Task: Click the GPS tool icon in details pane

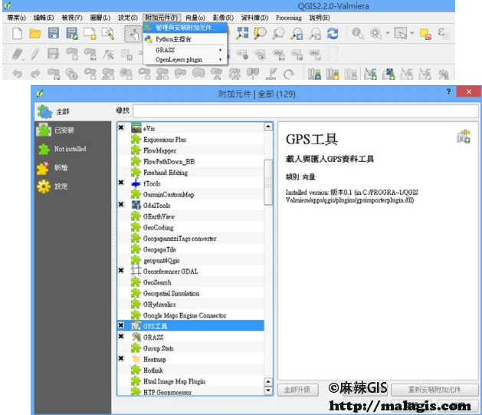Action: 464,137
